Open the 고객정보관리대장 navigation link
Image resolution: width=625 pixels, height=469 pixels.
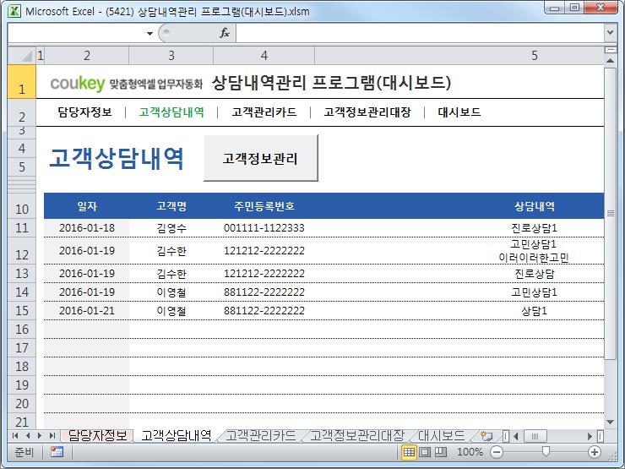[367, 112]
